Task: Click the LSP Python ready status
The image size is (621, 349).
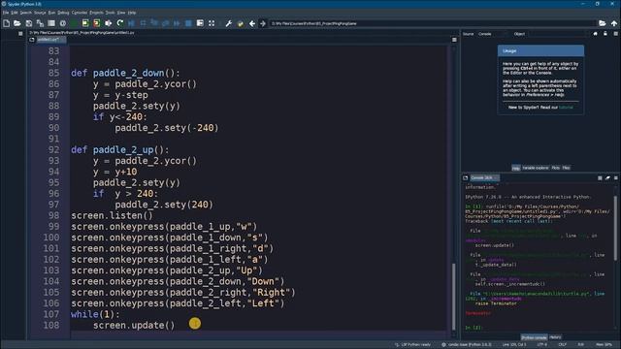Action: 412,345
